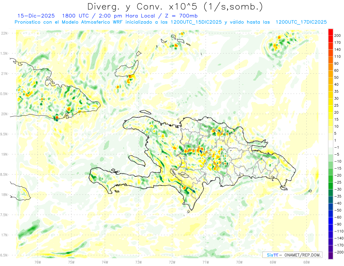Click the colorbar value '60'

(337, 70)
